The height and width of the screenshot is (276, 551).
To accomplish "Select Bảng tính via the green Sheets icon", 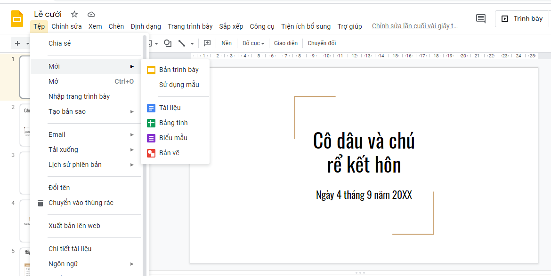I will point(151,122).
